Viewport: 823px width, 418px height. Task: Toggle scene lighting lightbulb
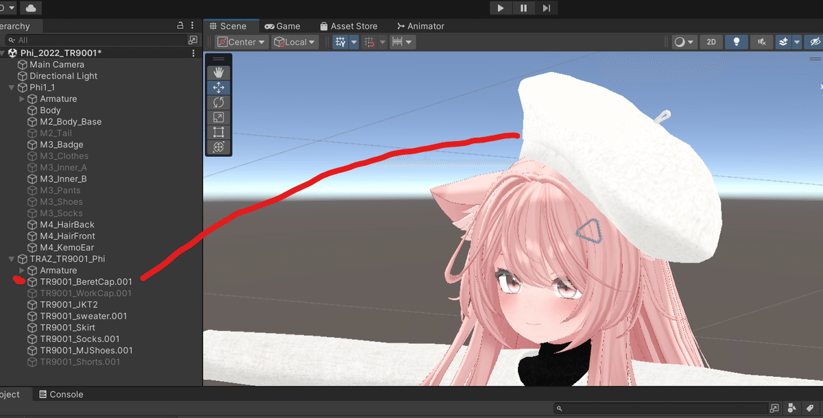click(x=737, y=42)
